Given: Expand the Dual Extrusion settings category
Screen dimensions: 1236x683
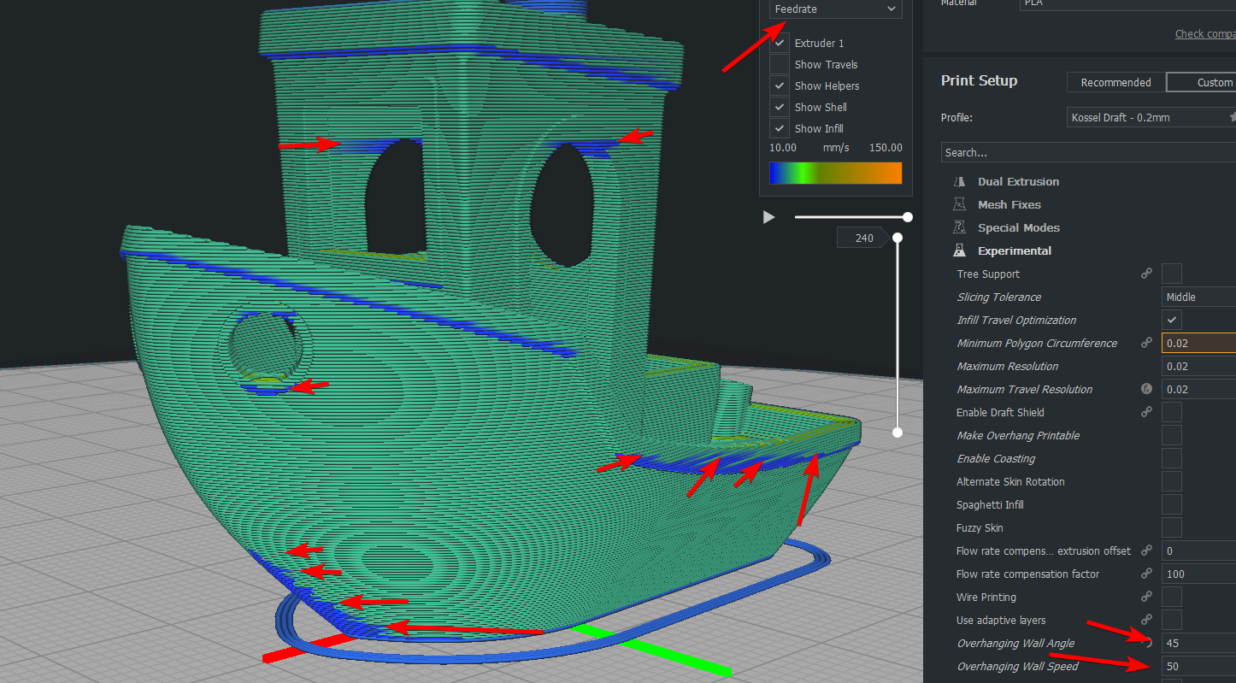Looking at the screenshot, I should [1018, 182].
